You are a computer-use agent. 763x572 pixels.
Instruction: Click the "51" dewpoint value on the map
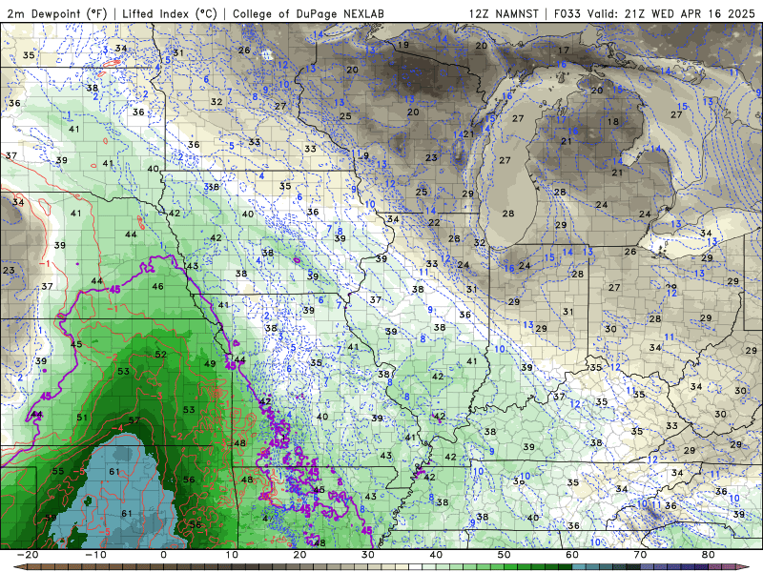coord(82,418)
